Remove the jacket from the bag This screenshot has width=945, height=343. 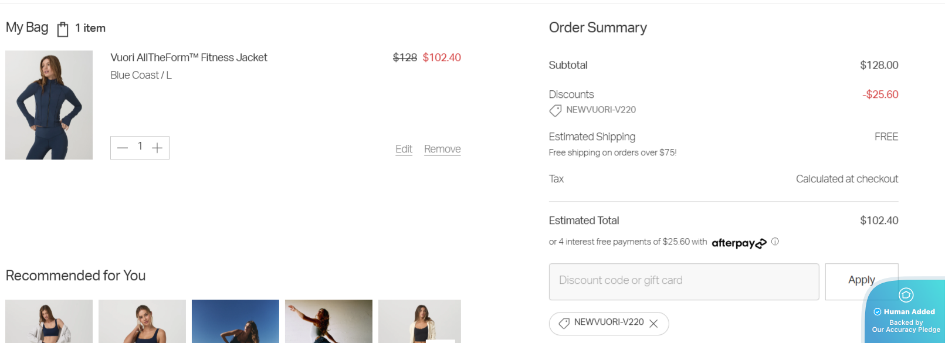[x=442, y=149]
